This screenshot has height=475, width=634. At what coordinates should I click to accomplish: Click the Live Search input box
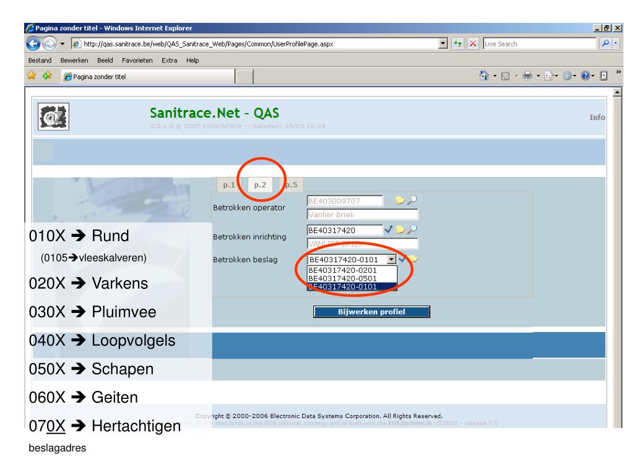click(x=539, y=44)
